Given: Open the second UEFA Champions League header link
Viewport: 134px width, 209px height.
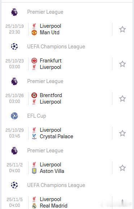Looking at the screenshot, I should [x=56, y=185].
